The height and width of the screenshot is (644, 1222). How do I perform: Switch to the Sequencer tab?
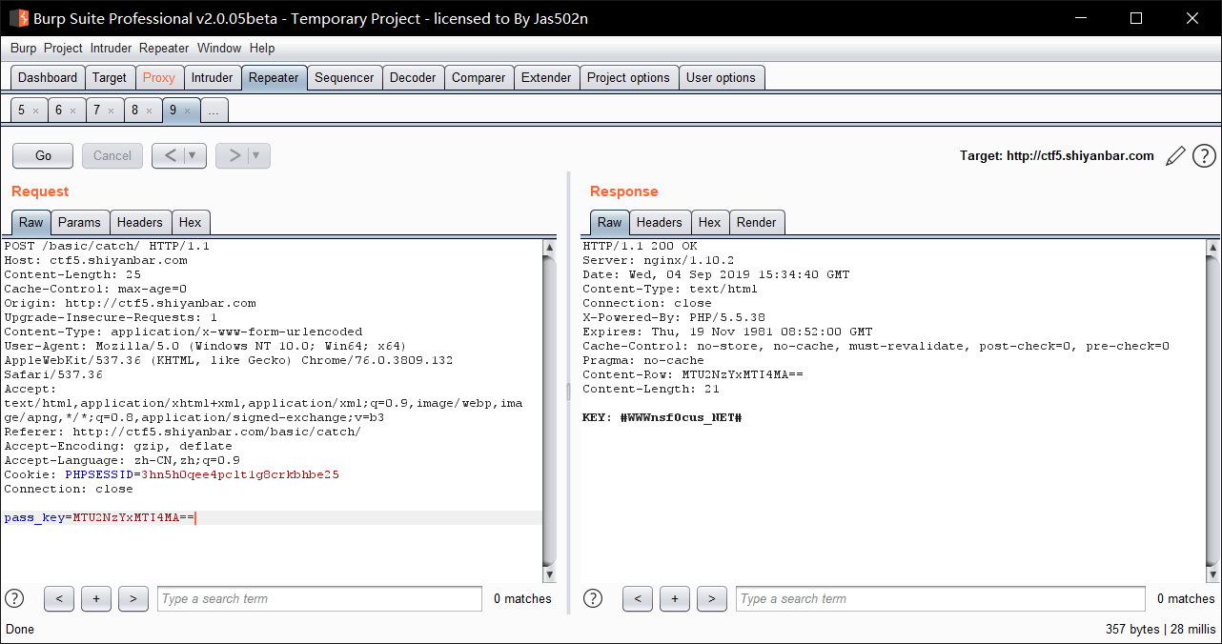(344, 78)
